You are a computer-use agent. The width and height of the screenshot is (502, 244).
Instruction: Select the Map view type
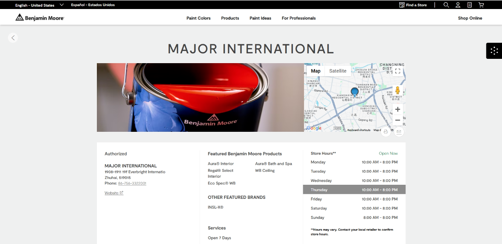point(316,71)
